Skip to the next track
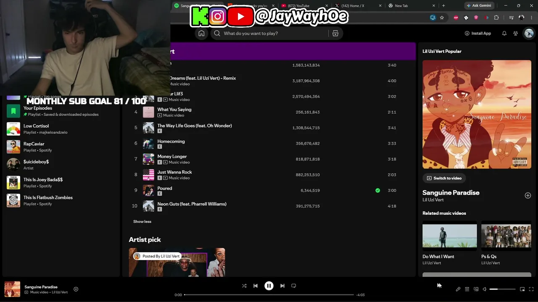 282,286
